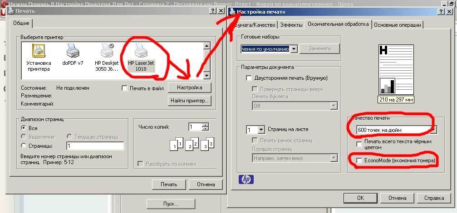Switch to the Эффекты tab
This screenshot has width=457, height=213.
coord(291,25)
